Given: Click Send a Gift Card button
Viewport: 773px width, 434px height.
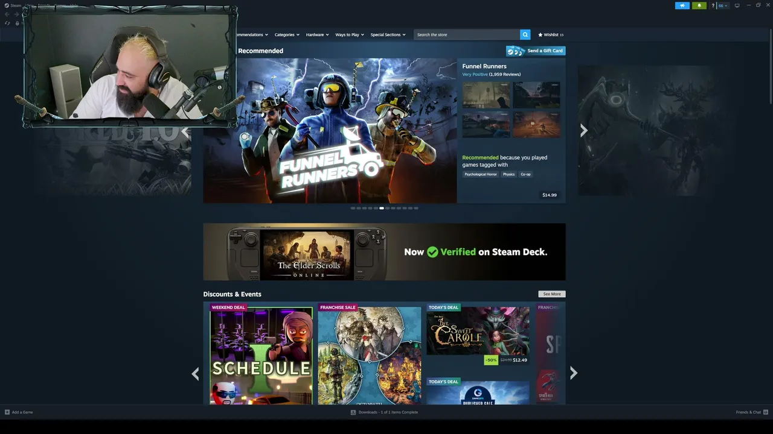Looking at the screenshot, I should coord(536,51).
